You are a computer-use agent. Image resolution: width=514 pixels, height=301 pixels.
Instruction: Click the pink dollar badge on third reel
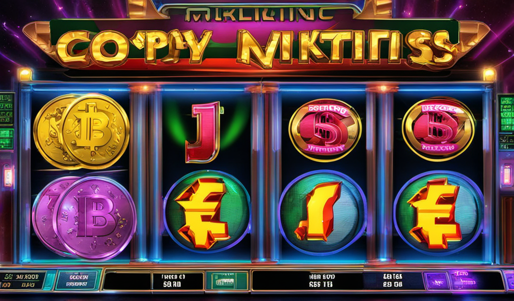click(x=325, y=130)
